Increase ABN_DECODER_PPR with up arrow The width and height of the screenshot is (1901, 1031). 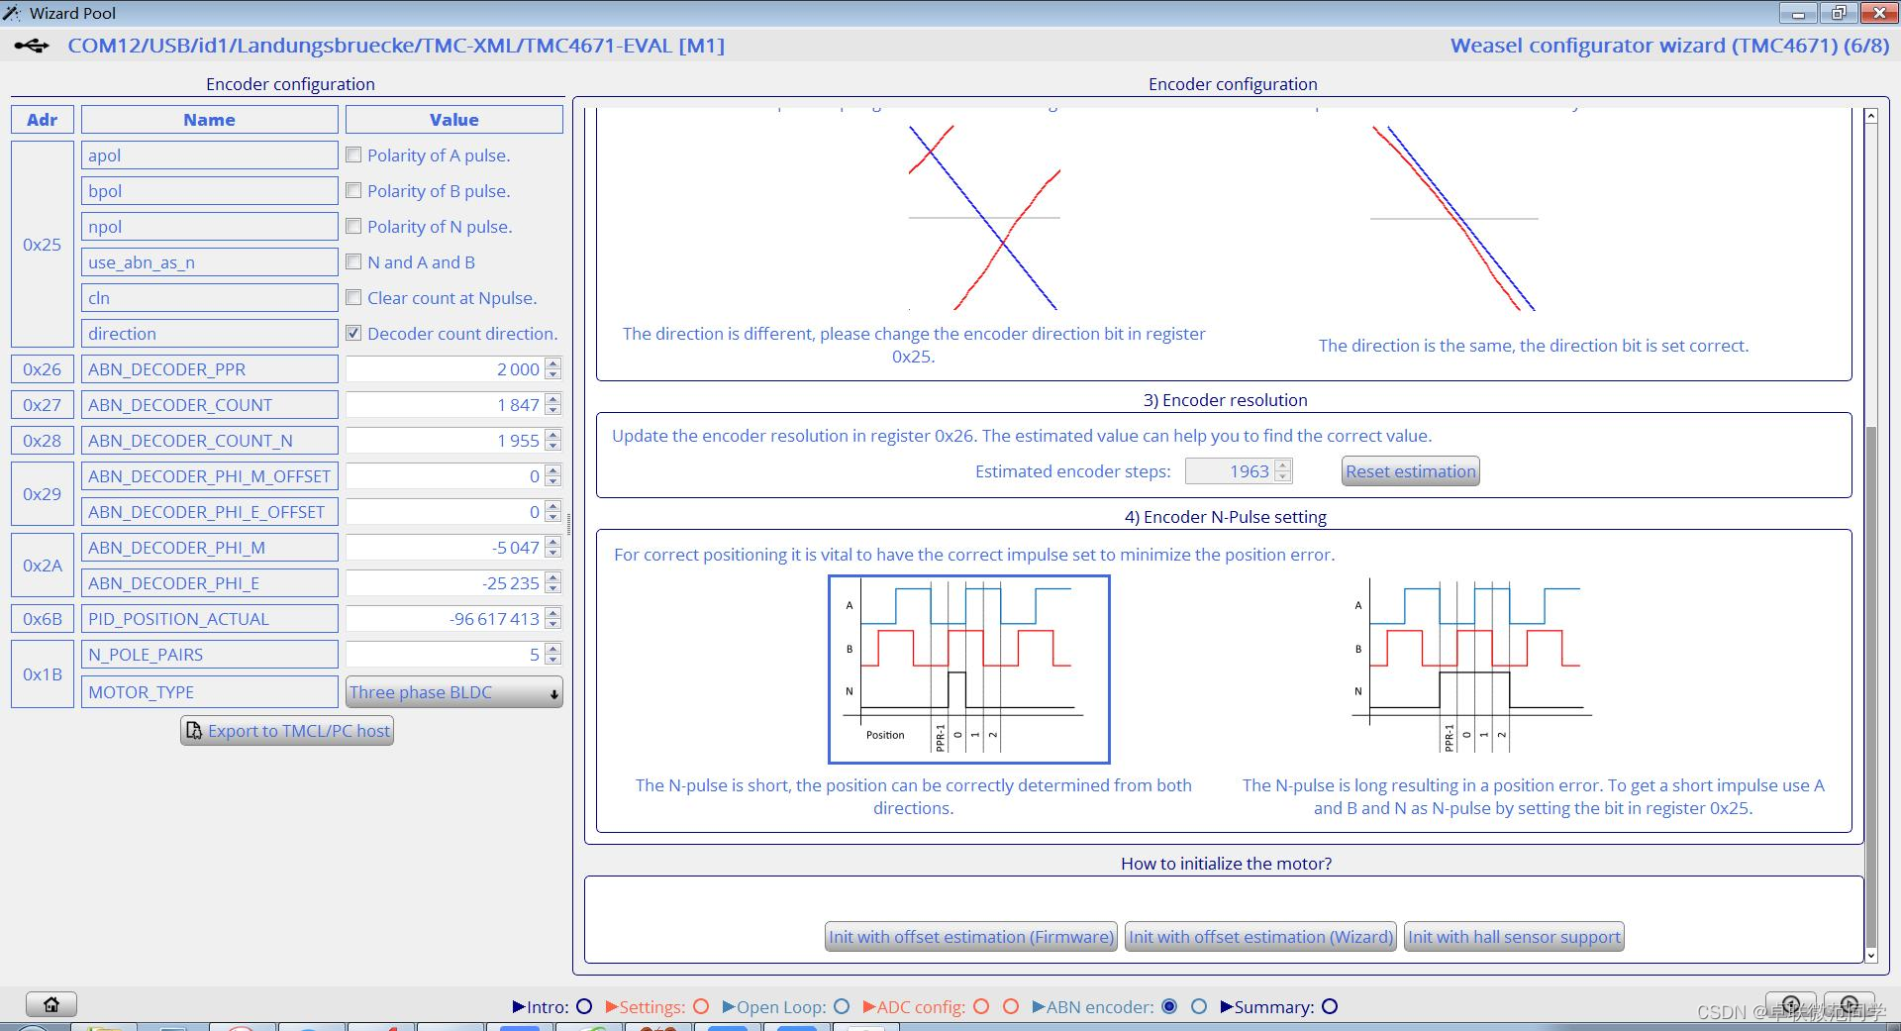553,363
